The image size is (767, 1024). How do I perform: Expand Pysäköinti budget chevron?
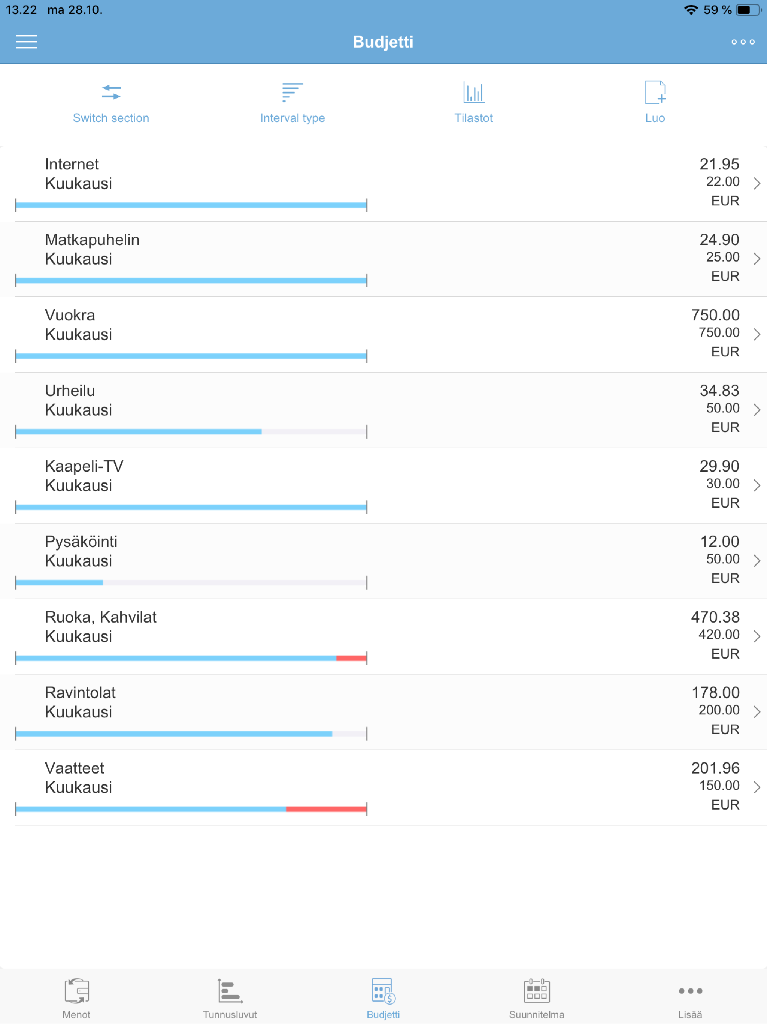[x=757, y=561]
